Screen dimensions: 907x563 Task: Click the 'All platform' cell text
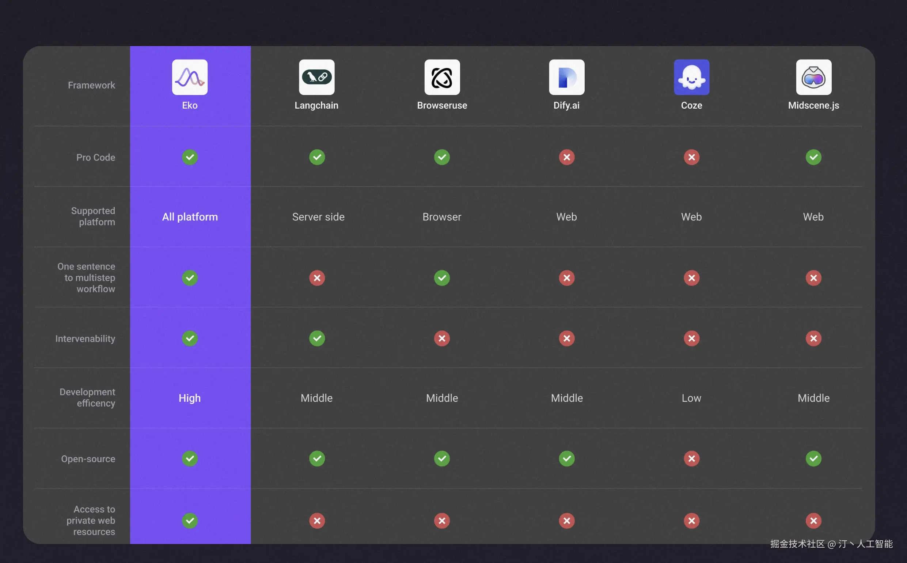190,217
